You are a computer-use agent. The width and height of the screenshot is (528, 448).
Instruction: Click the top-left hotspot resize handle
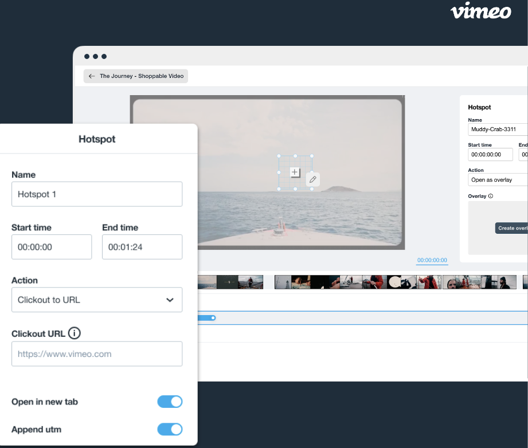[x=279, y=156]
